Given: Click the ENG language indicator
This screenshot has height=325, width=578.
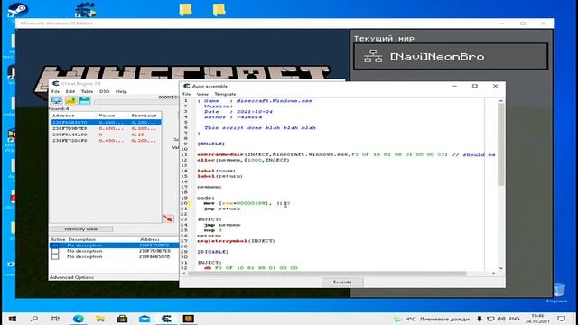Looking at the screenshot, I should [x=515, y=319].
